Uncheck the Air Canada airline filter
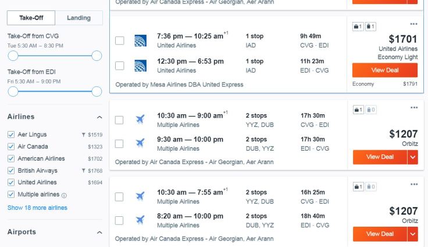 [11, 147]
